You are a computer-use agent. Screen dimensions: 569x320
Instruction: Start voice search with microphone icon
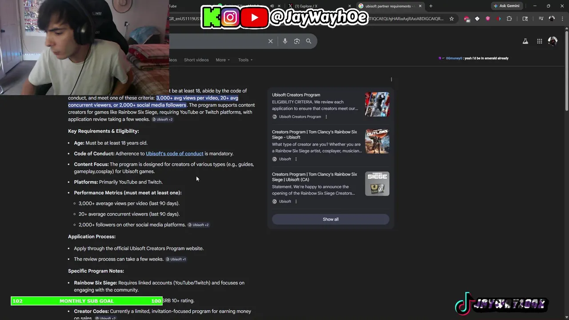(285, 41)
